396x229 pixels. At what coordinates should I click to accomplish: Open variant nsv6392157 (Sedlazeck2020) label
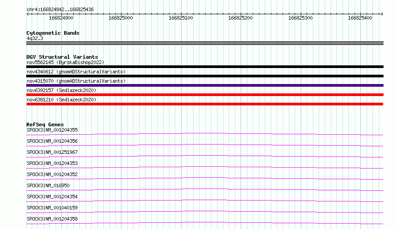tap(61, 90)
